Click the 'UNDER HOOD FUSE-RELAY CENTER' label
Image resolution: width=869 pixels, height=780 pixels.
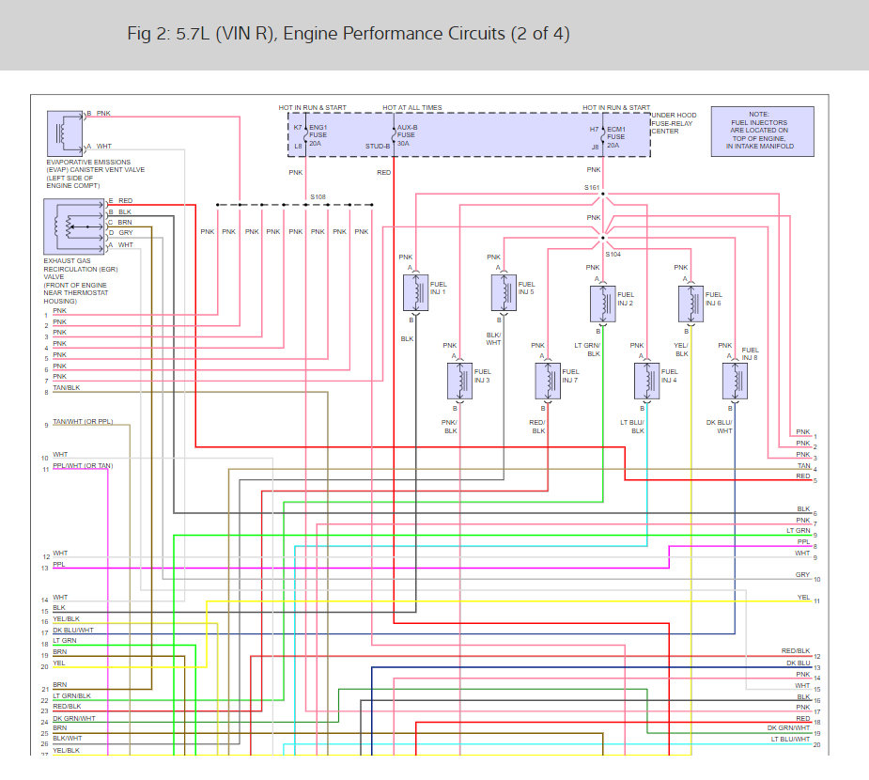674,123
